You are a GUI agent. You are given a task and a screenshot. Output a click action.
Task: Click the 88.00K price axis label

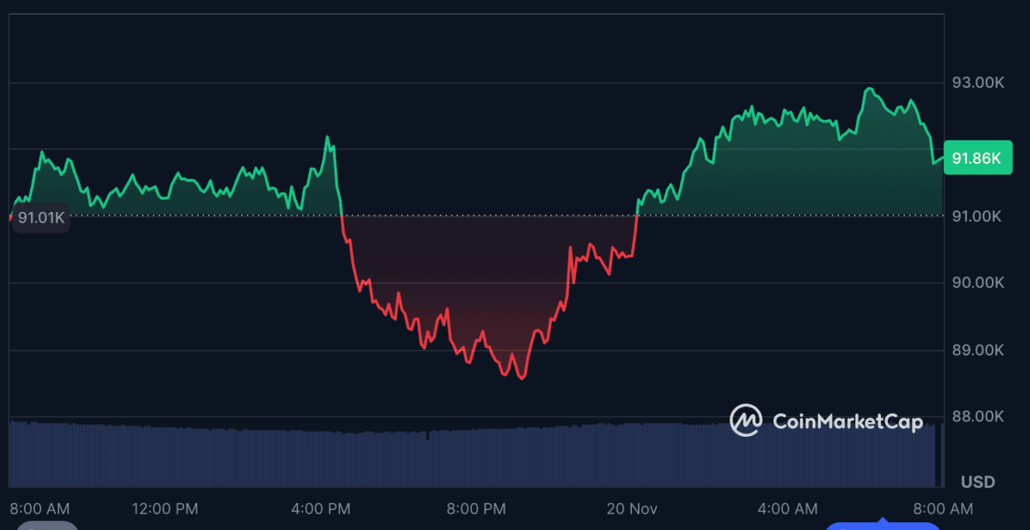pos(977,417)
